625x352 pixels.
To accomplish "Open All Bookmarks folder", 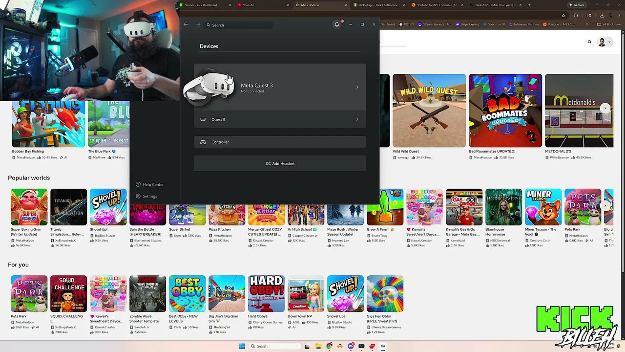I will coord(610,24).
